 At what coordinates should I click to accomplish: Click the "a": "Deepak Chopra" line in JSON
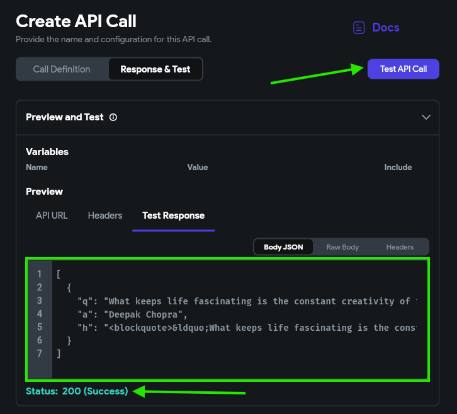click(x=132, y=314)
